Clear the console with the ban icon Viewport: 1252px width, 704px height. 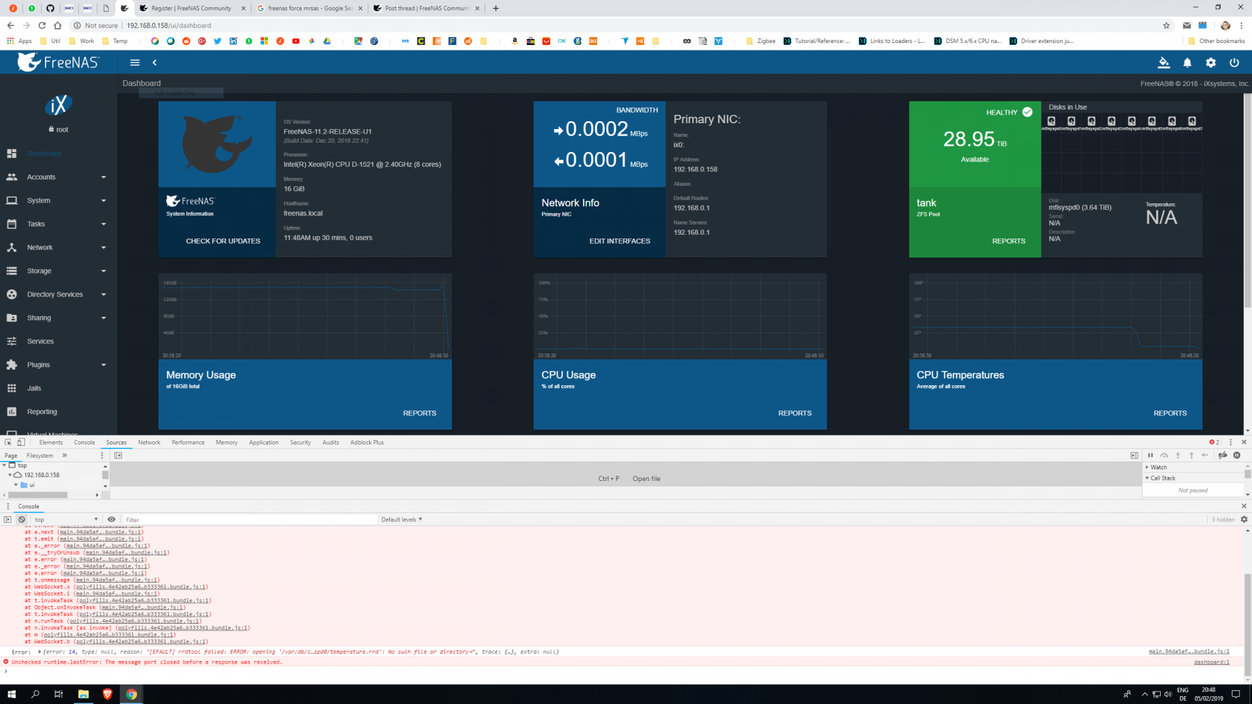point(22,520)
